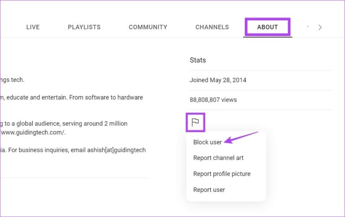Click the 'serving around 2 million' line

64,124
